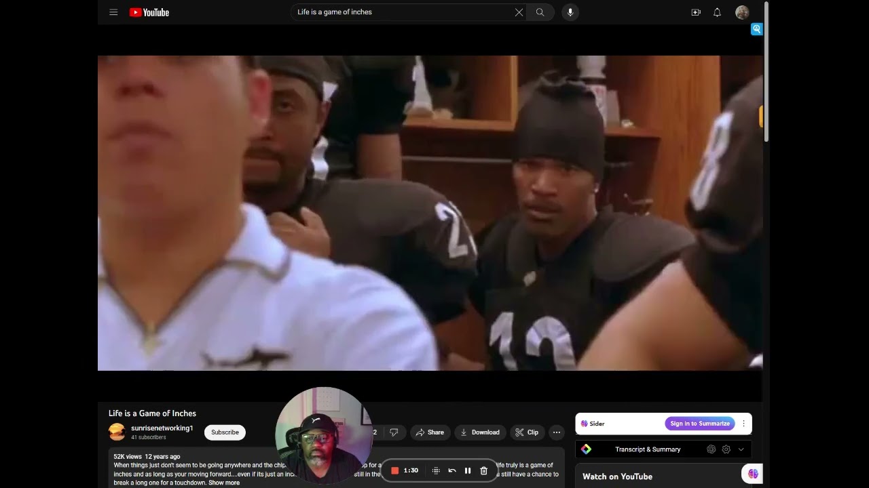The width and height of the screenshot is (869, 488).
Task: Expand the description with Show more
Action: point(224,483)
